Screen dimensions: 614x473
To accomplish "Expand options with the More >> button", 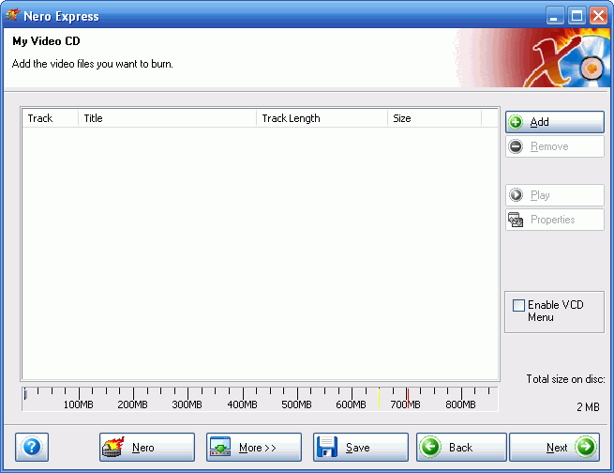I will point(254,447).
